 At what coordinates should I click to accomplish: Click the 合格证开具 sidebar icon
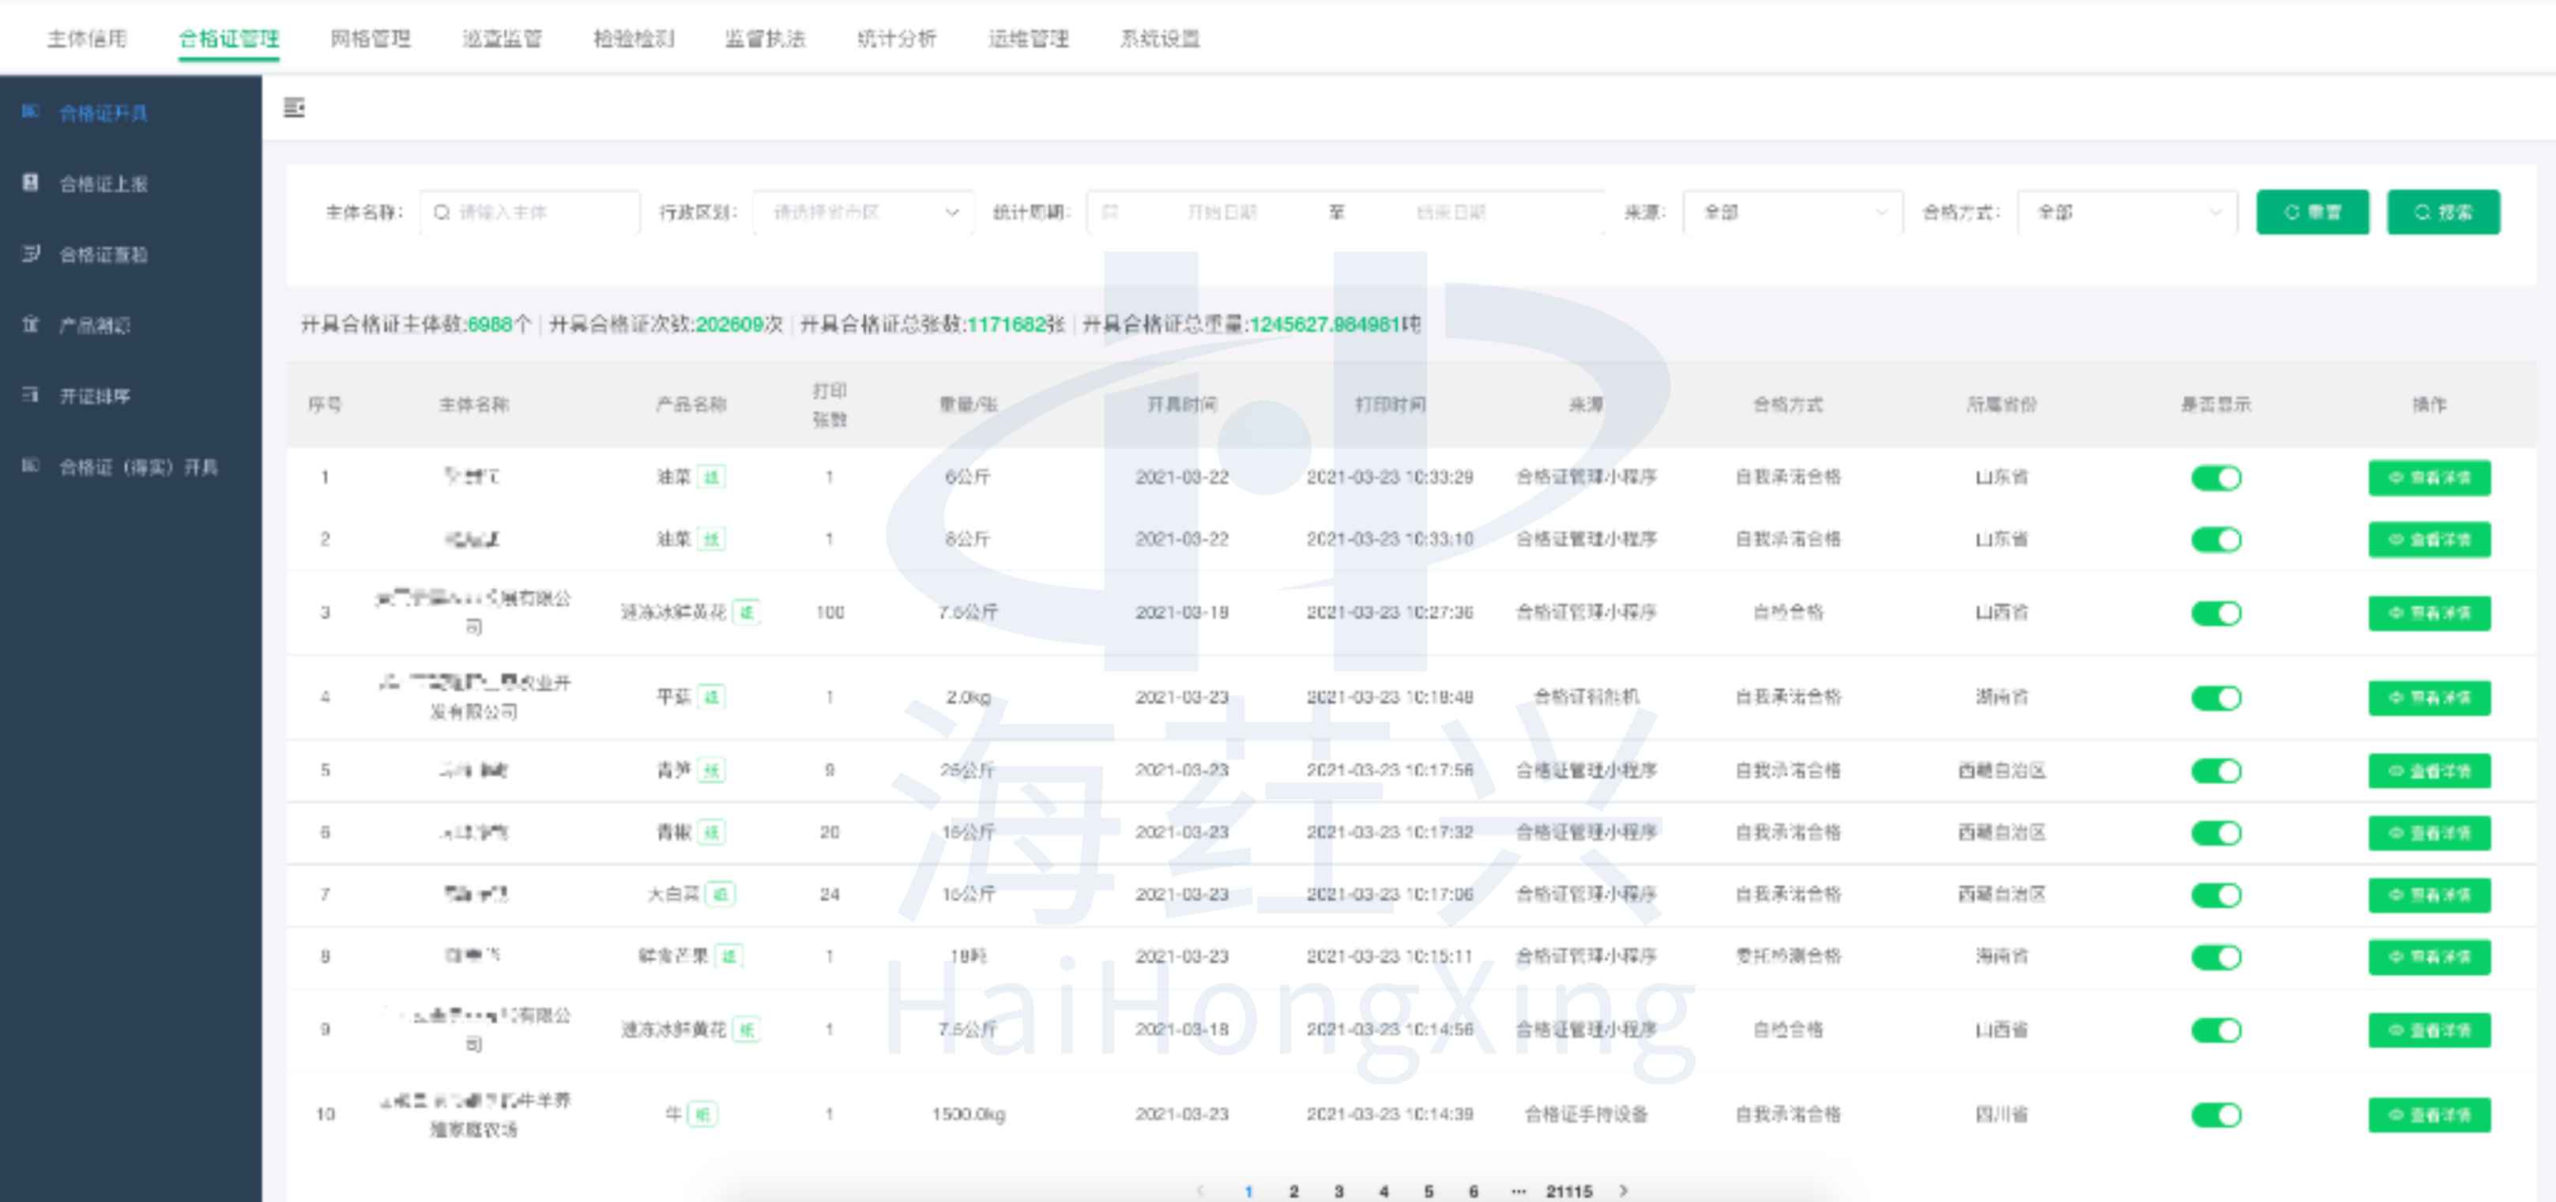coord(31,111)
